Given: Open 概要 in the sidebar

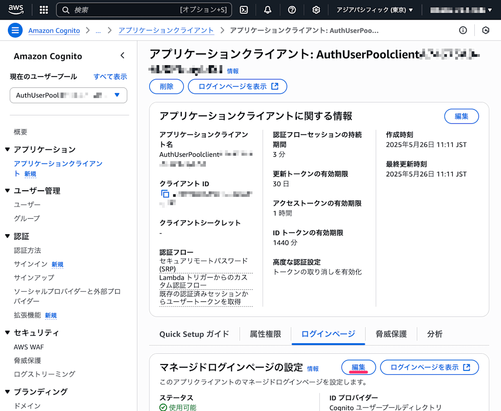Looking at the screenshot, I should tap(20, 132).
